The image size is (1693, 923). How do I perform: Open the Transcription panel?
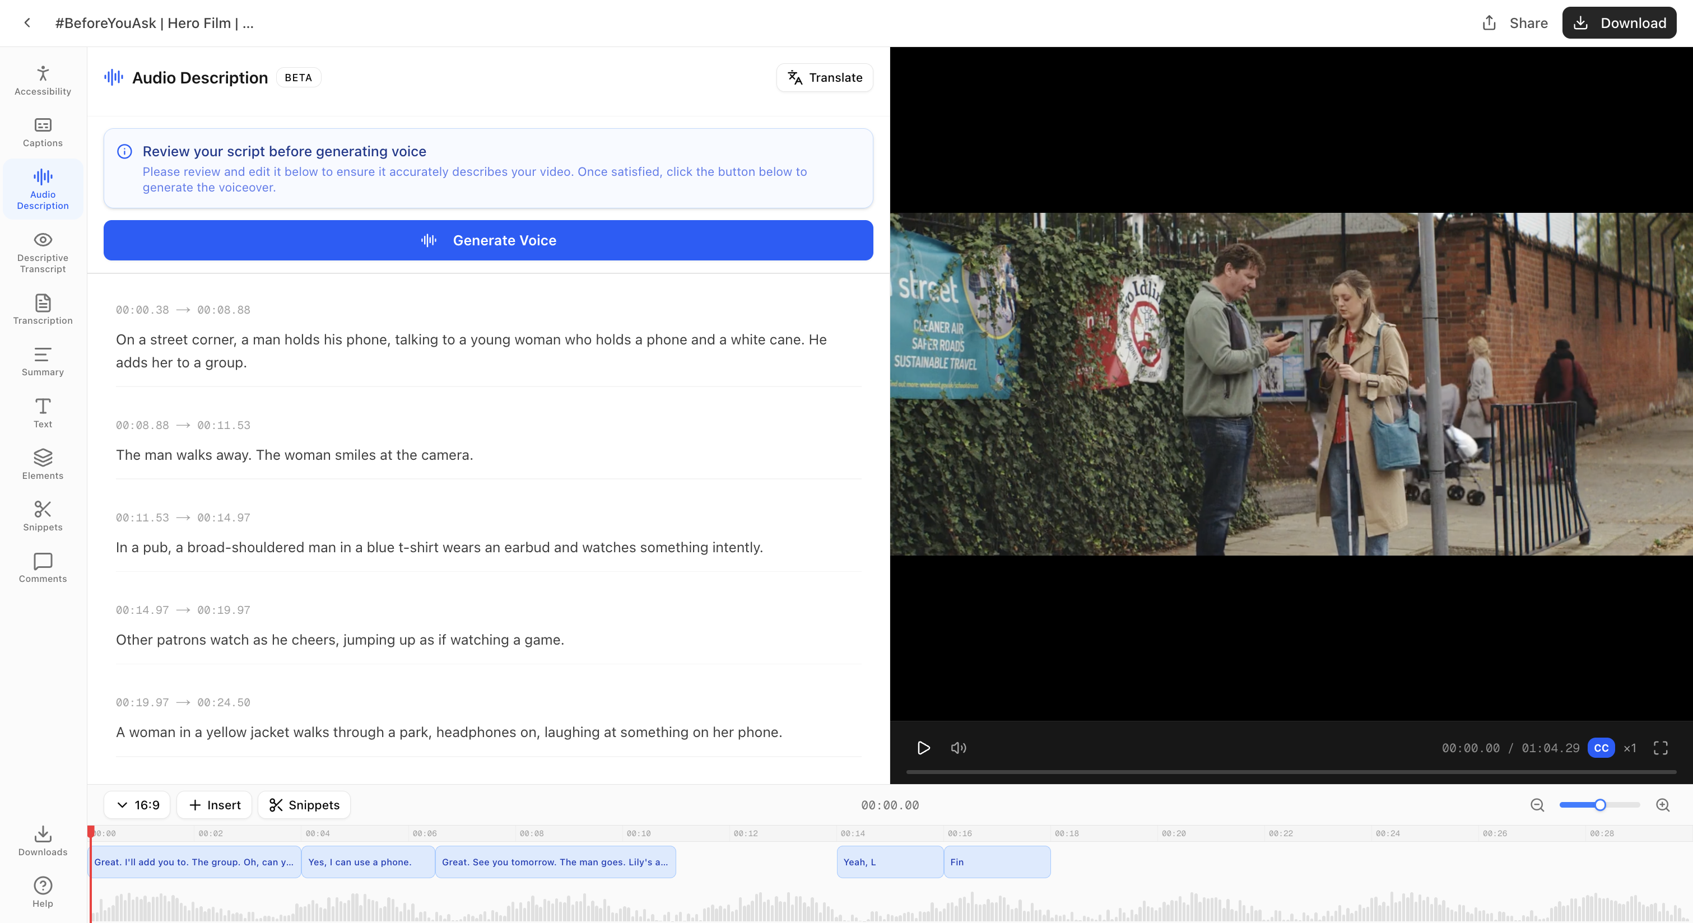[42, 309]
